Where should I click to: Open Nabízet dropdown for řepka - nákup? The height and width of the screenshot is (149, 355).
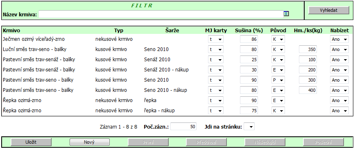tap(339, 110)
